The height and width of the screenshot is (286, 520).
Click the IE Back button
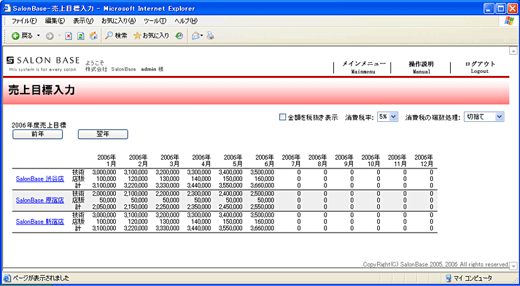(22, 36)
